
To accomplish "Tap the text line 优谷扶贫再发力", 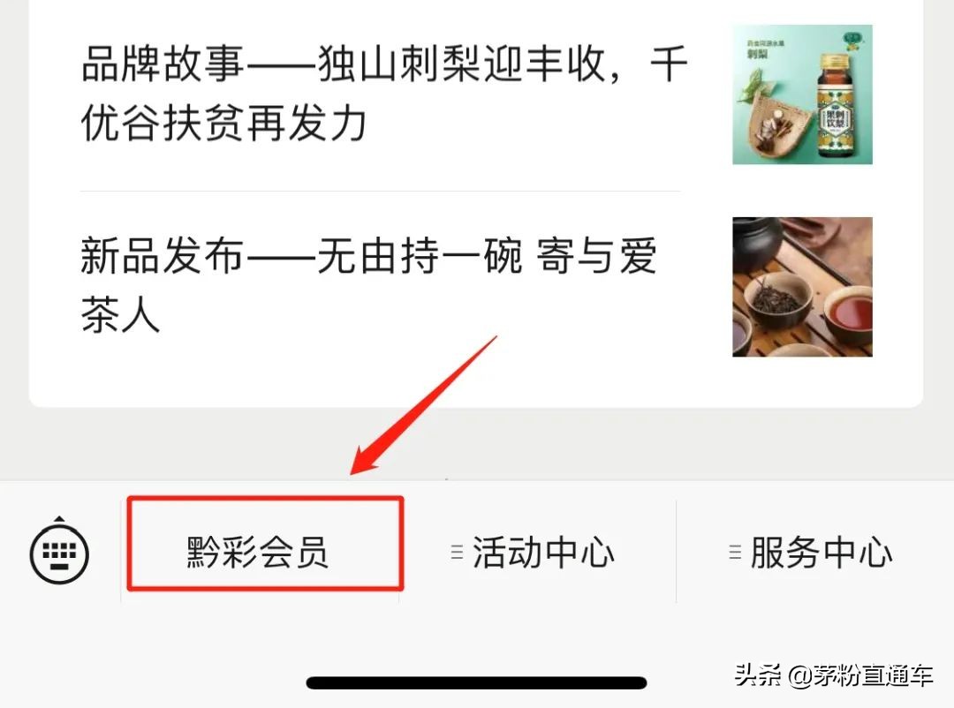I will click(223, 124).
